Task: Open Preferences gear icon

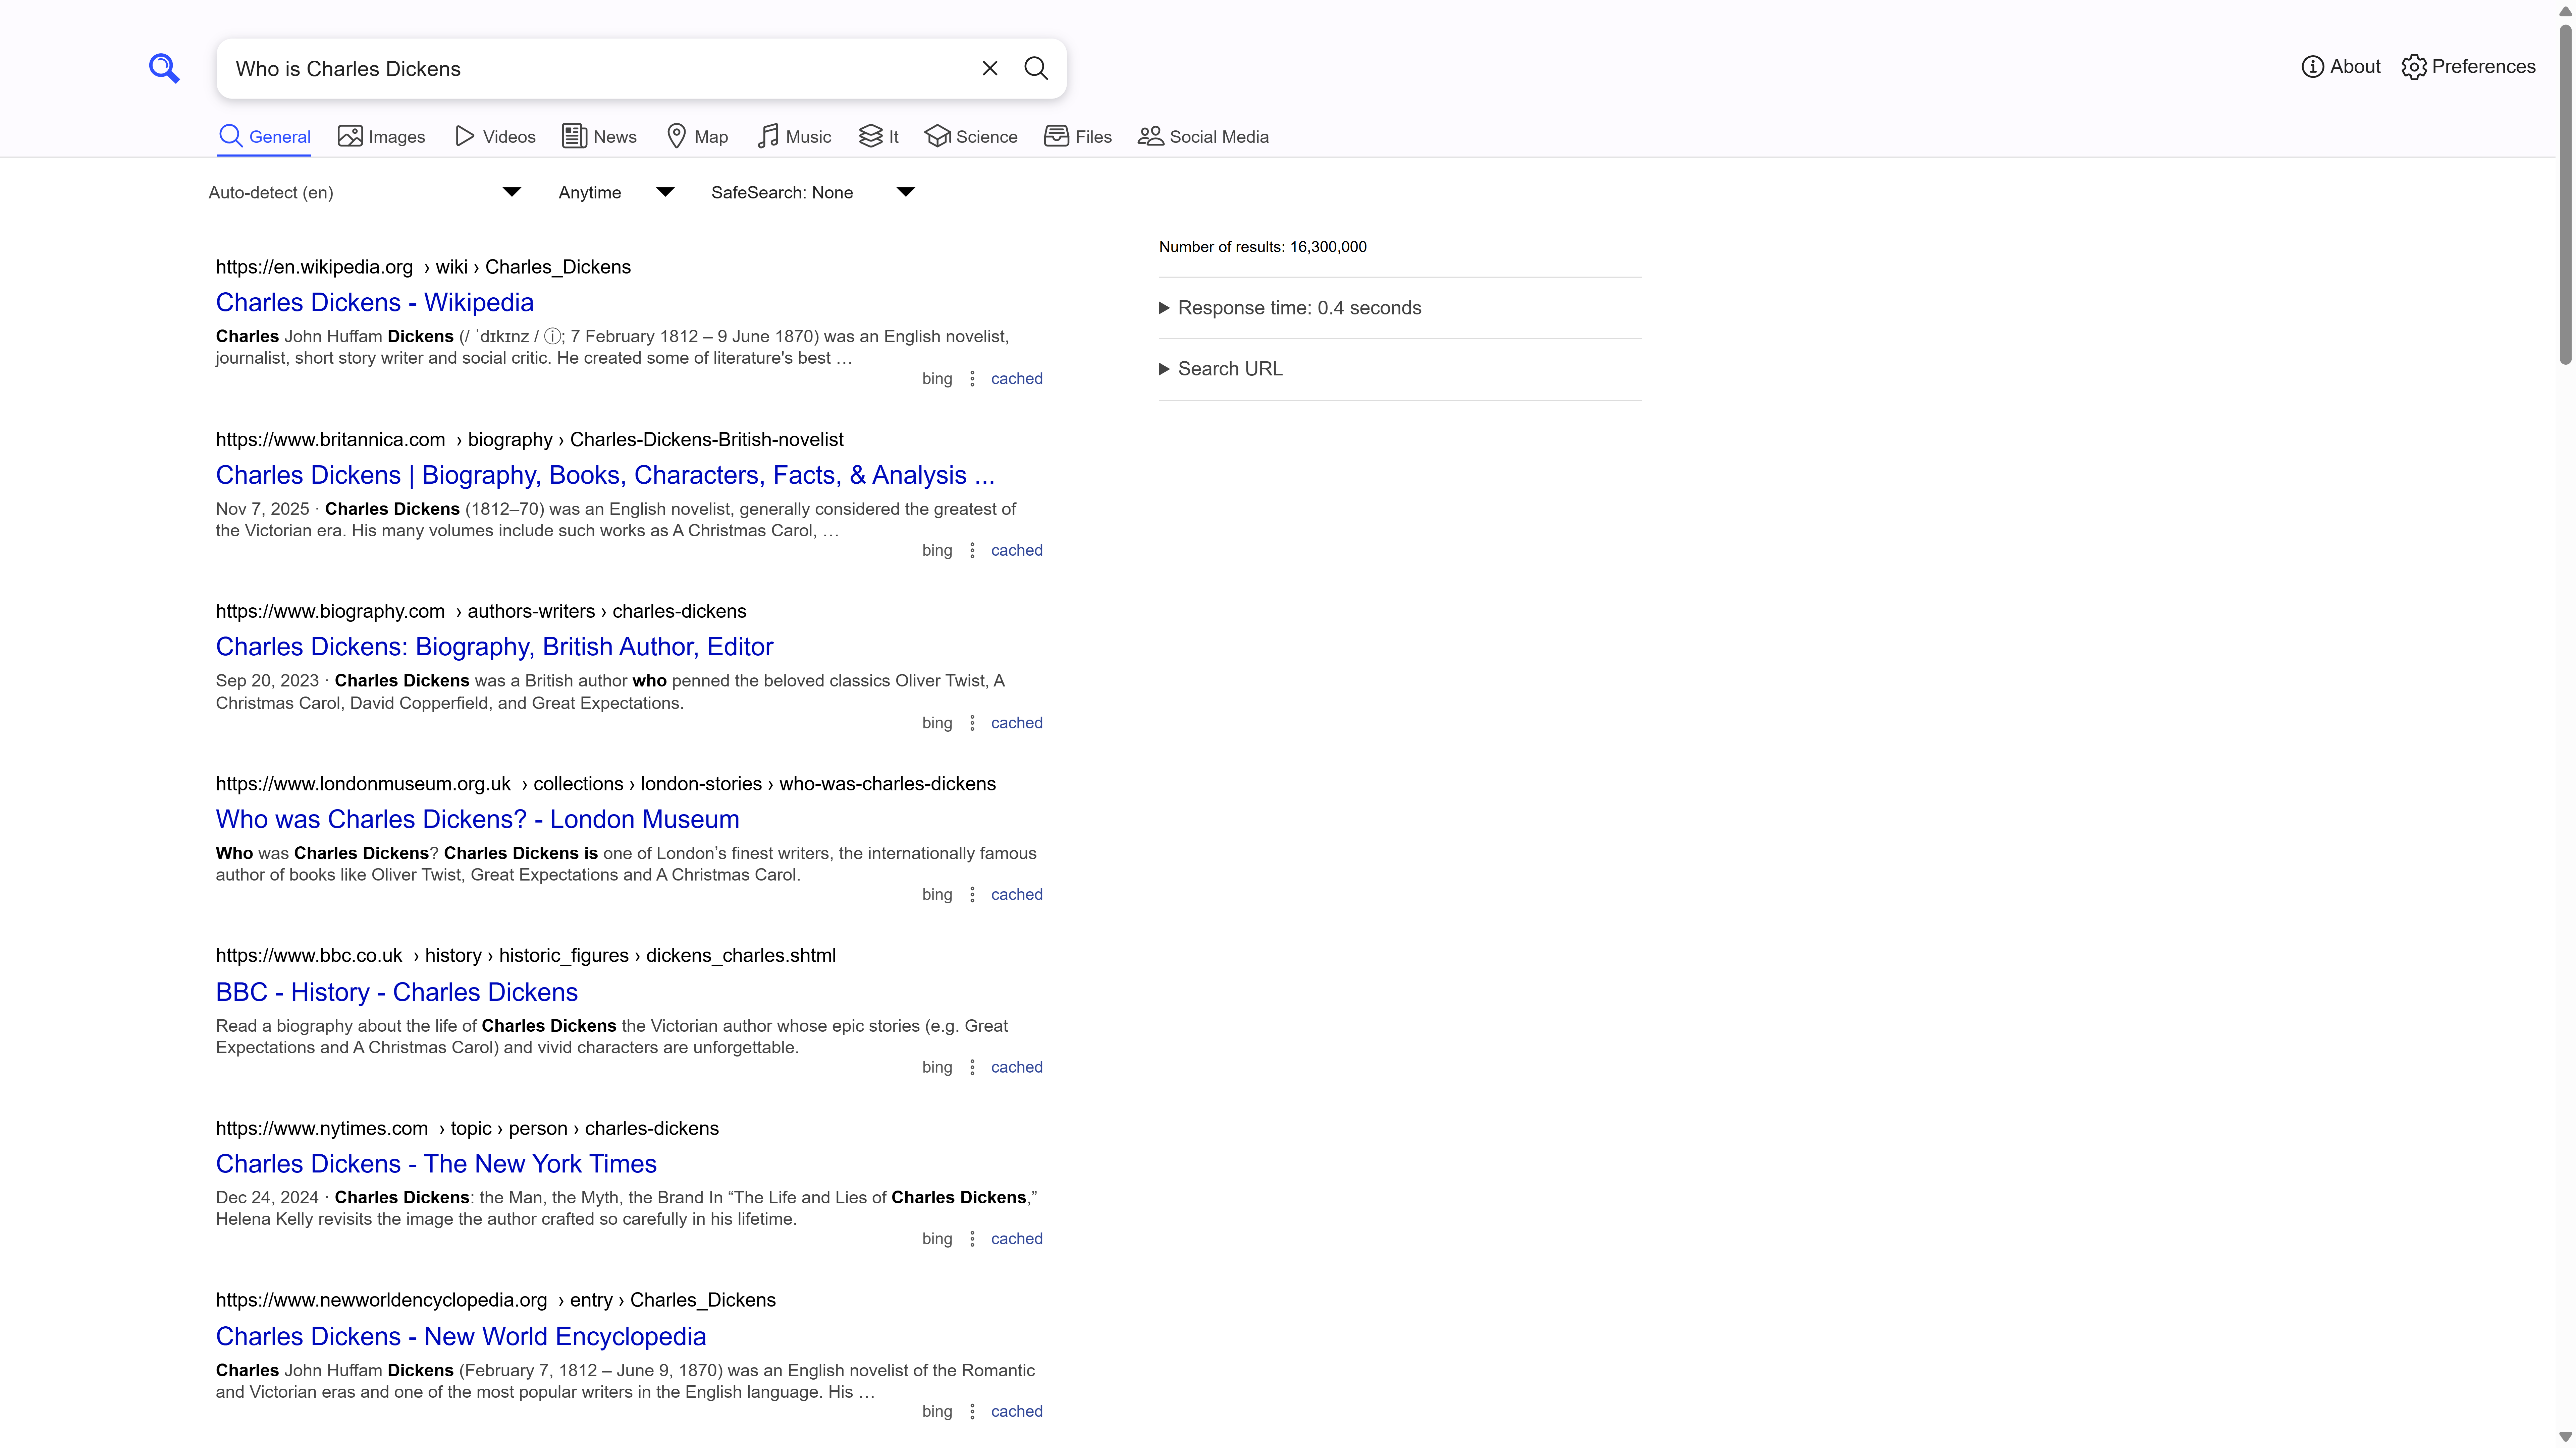Action: (x=2414, y=67)
